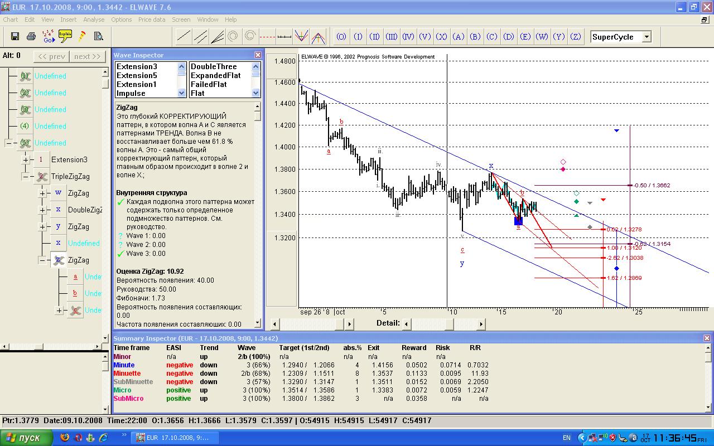Screen dimensions: 714x446
Task: Open the Options menu
Action: tap(121, 20)
